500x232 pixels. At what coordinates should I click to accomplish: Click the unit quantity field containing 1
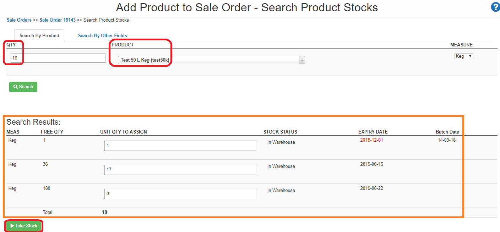click(180, 146)
